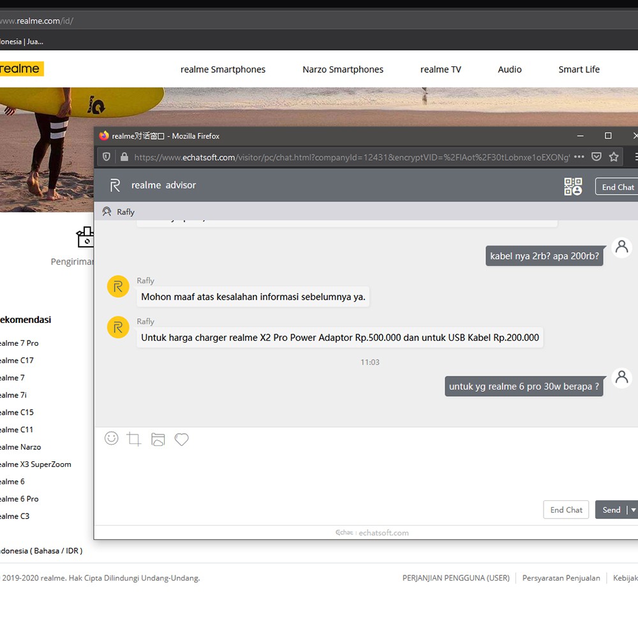Bookmark this page with the star icon

point(614,157)
